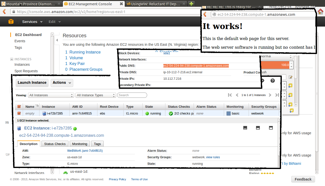This screenshot has height=186, width=325.
Task: Minimize the detail pane with first layout icon
Action: click(x=245, y=128)
